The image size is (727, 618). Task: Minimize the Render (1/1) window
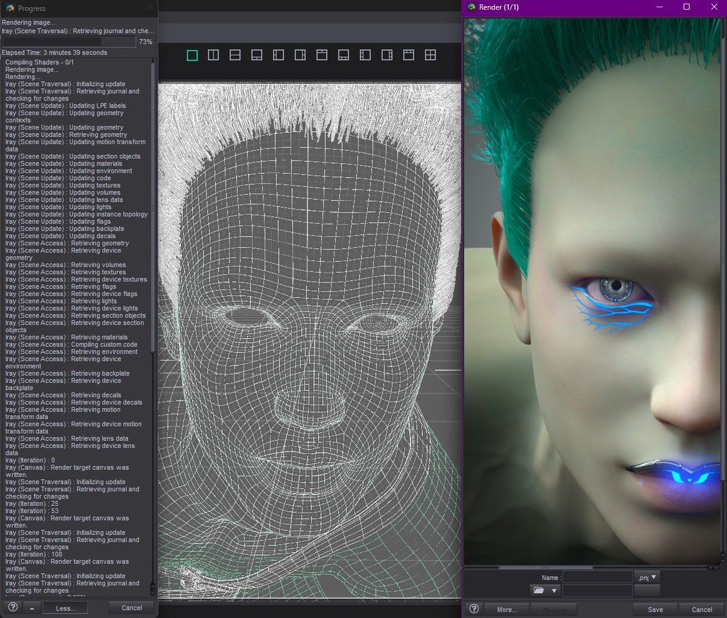click(x=659, y=7)
